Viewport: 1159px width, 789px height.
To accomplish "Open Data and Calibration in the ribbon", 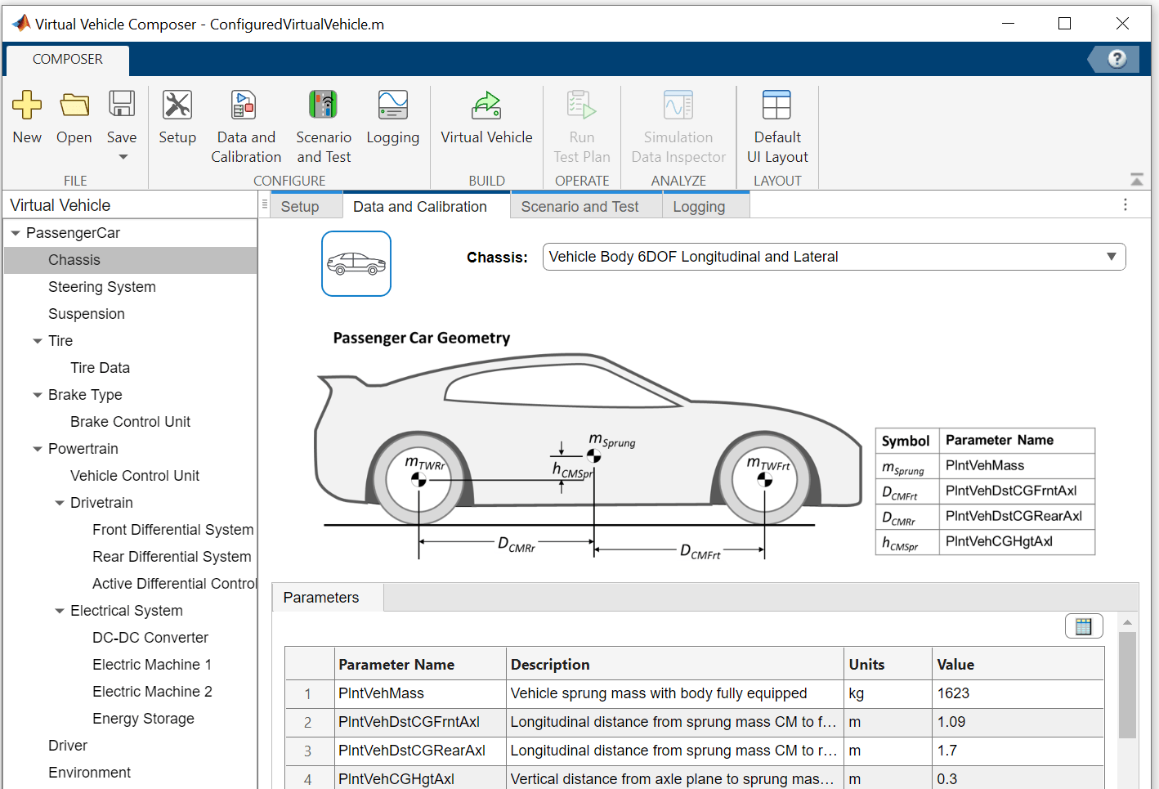I will pos(244,105).
